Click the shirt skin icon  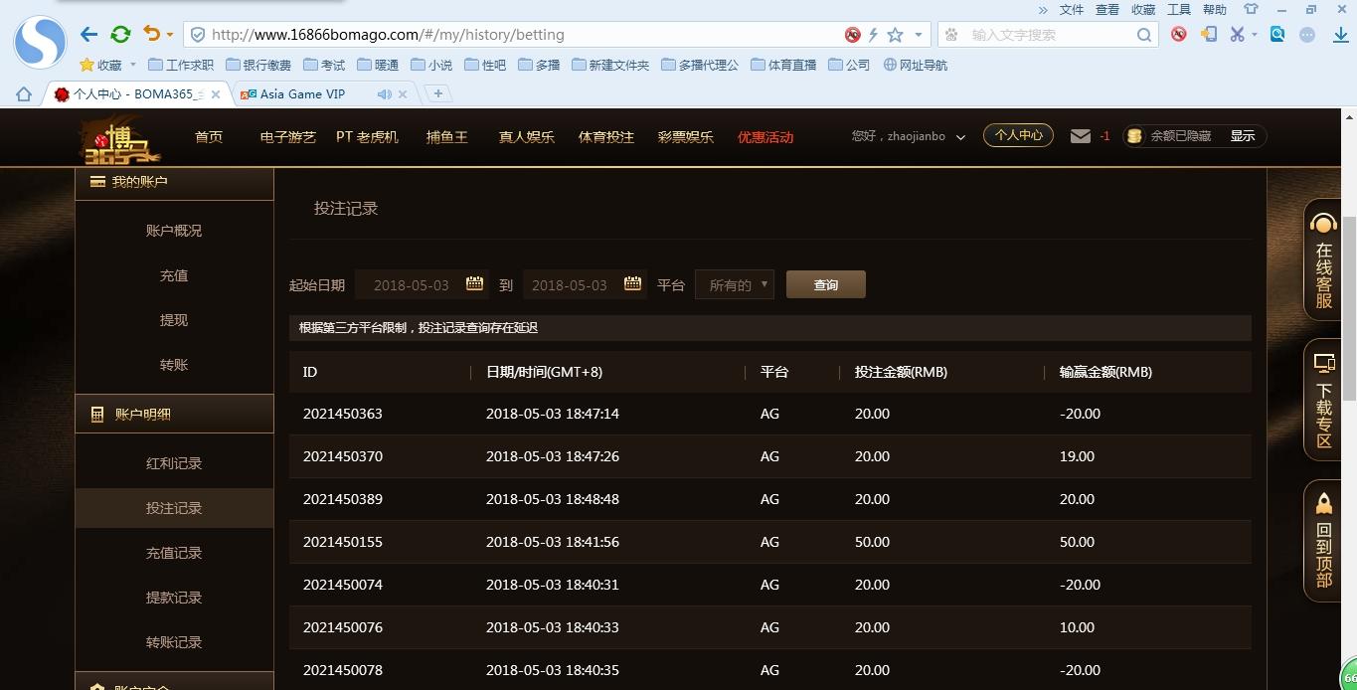point(1252,9)
